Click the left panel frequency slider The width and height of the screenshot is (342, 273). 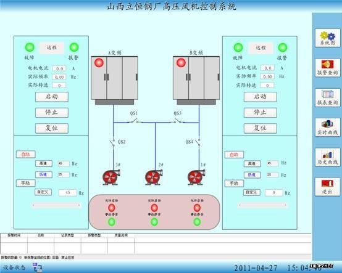tap(56, 205)
